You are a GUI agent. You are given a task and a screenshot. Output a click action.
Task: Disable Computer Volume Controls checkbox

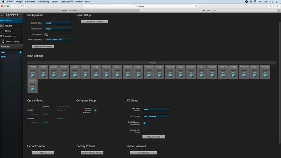(x=95, y=110)
